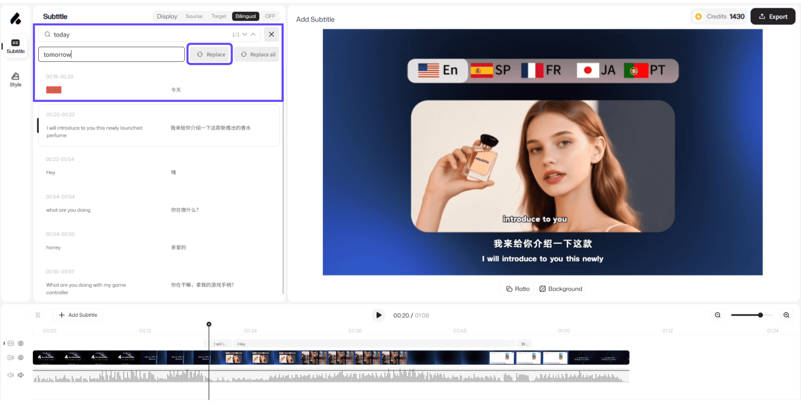Toggle subtitle track visibility eye

click(21, 343)
